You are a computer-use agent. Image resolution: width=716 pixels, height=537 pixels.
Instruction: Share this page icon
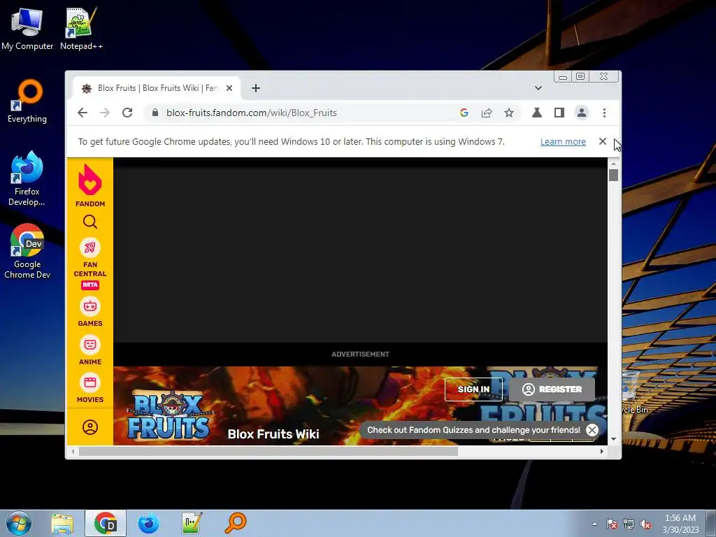(487, 113)
